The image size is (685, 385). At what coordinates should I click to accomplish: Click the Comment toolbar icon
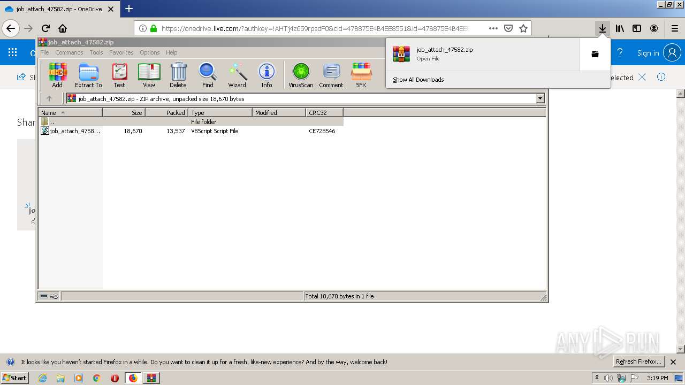(331, 75)
